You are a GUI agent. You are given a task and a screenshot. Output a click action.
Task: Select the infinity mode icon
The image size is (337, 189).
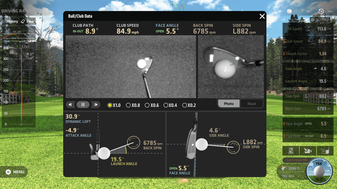coord(330,11)
